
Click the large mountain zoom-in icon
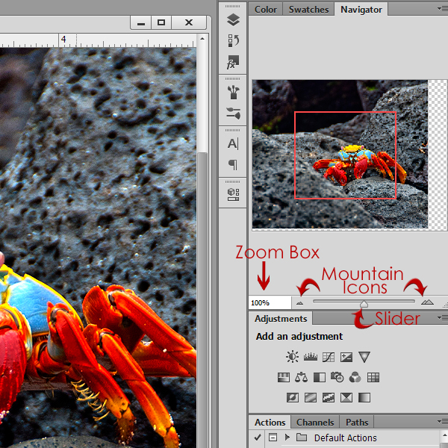(427, 302)
